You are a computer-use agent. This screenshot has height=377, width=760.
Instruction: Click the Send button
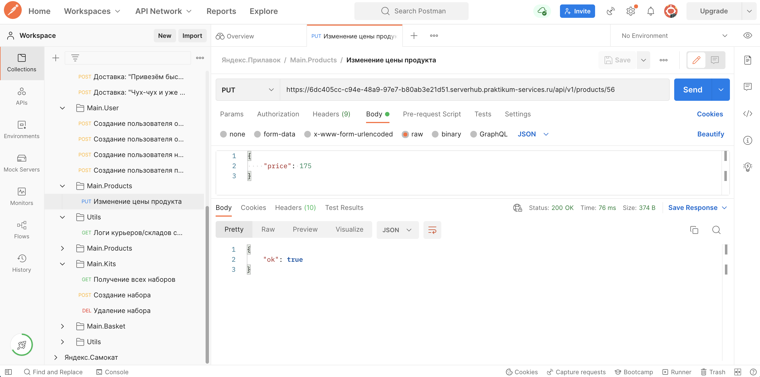[x=692, y=90]
